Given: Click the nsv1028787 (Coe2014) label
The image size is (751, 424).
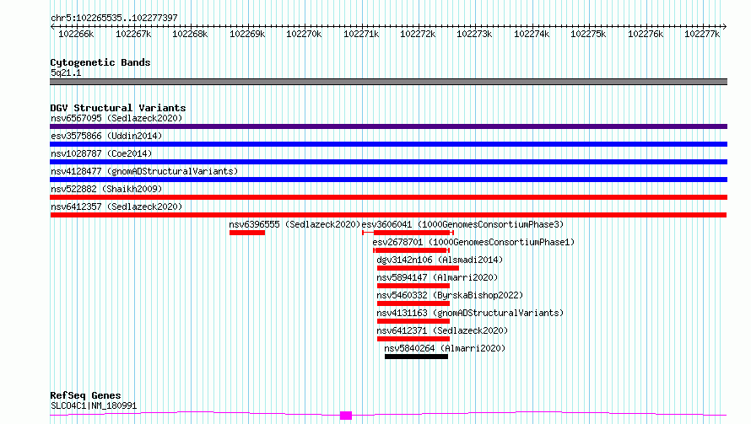Looking at the screenshot, I should tap(101, 153).
